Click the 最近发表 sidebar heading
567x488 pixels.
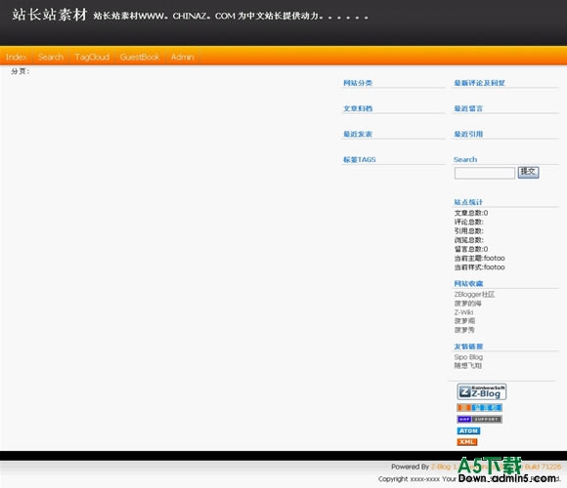pyautogui.click(x=358, y=134)
